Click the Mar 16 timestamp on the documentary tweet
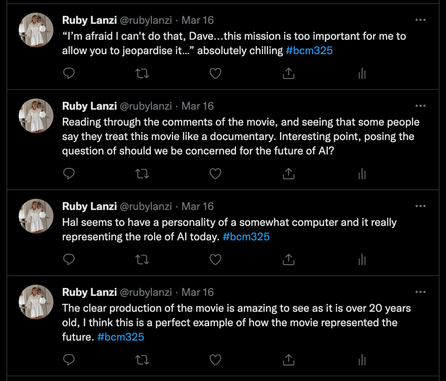Screen dimensions: 446x381 tap(197, 106)
